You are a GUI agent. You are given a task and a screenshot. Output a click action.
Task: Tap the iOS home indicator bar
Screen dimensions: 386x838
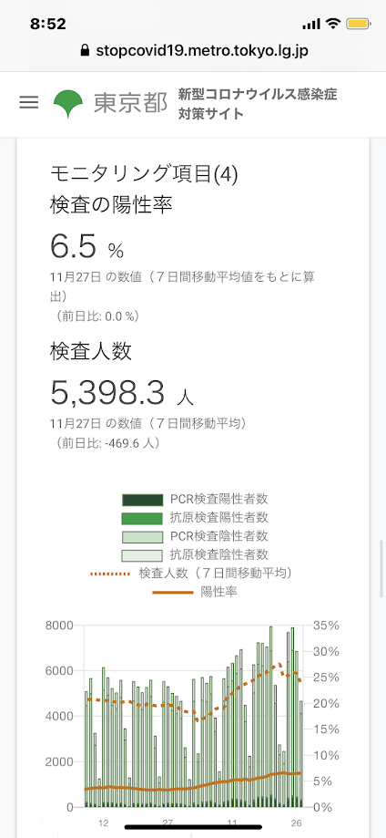click(193, 827)
